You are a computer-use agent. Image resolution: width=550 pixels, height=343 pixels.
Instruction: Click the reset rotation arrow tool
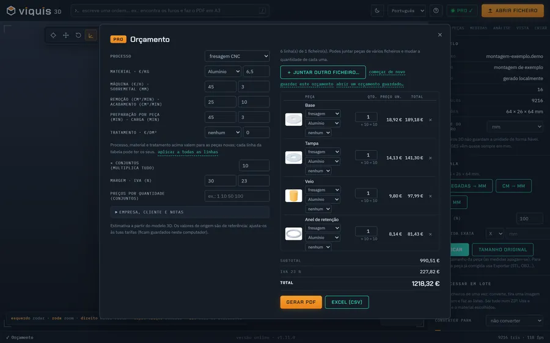78,35
